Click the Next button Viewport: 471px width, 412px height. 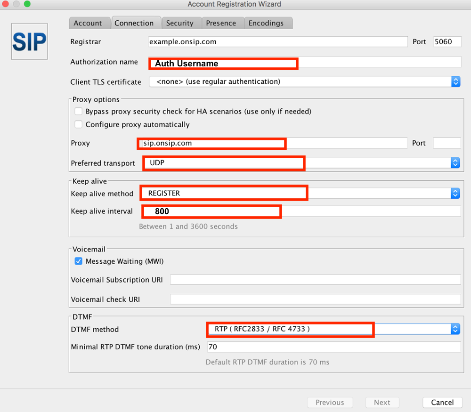coord(382,403)
